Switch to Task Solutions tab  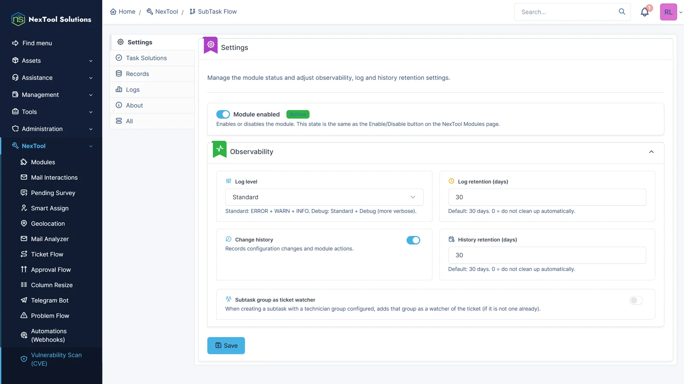point(152,58)
